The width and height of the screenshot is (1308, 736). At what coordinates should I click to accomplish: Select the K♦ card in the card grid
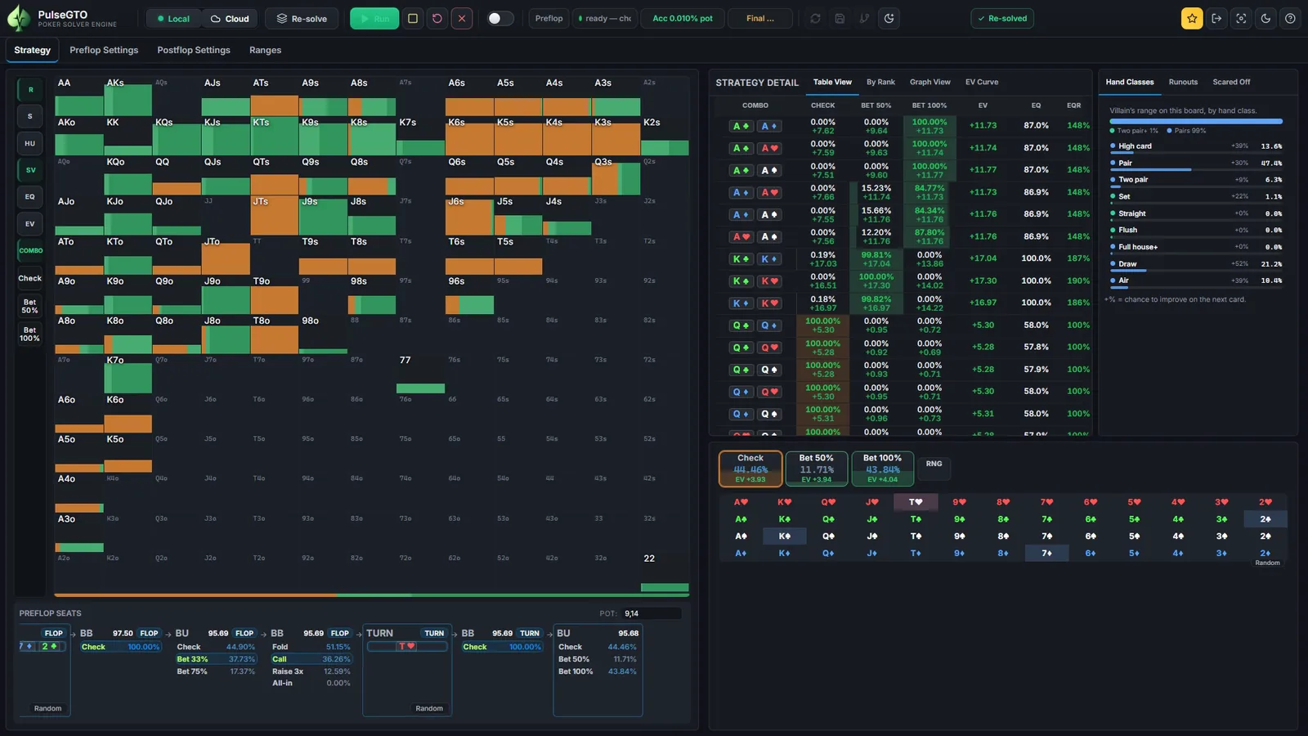[784, 553]
